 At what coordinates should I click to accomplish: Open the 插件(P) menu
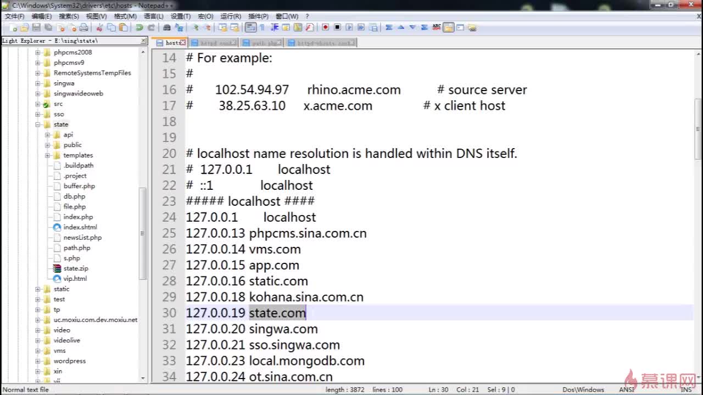click(258, 16)
